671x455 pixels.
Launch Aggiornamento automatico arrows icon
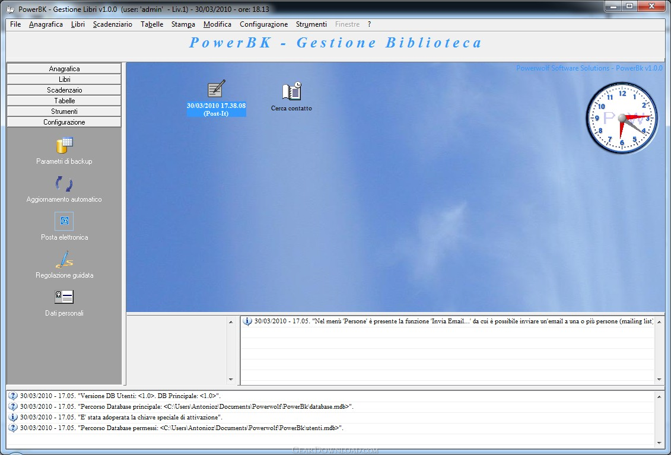(64, 184)
